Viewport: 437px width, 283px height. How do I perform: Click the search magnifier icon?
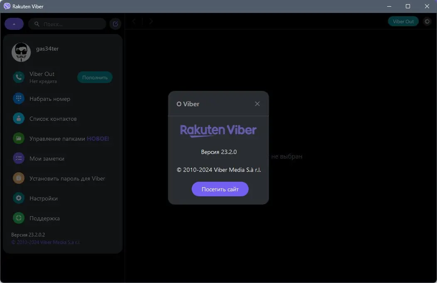tap(37, 24)
